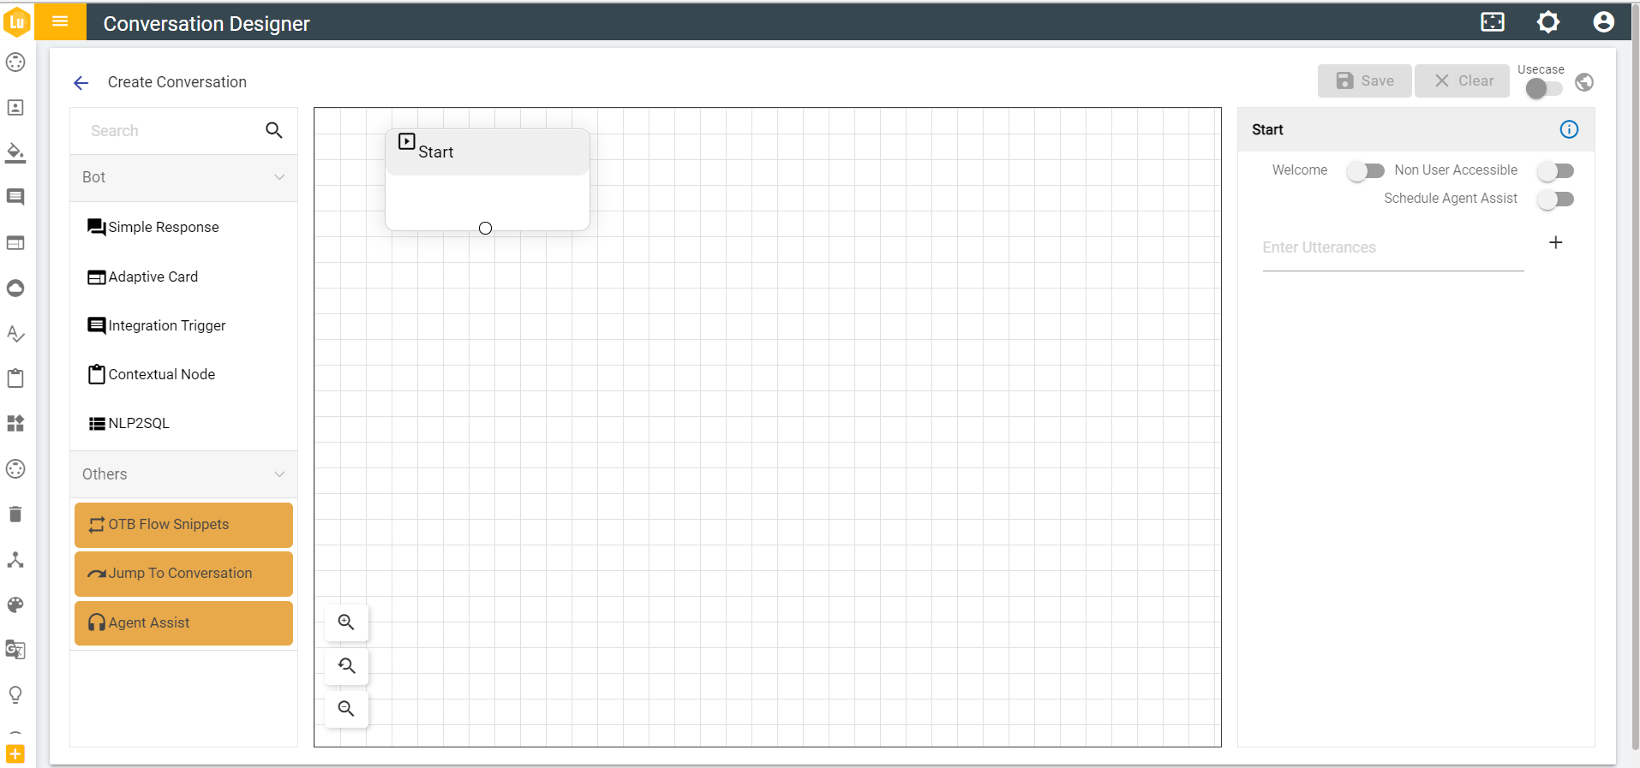Open the hamburger menu
Viewport: 1640px width, 768px height.
(60, 21)
